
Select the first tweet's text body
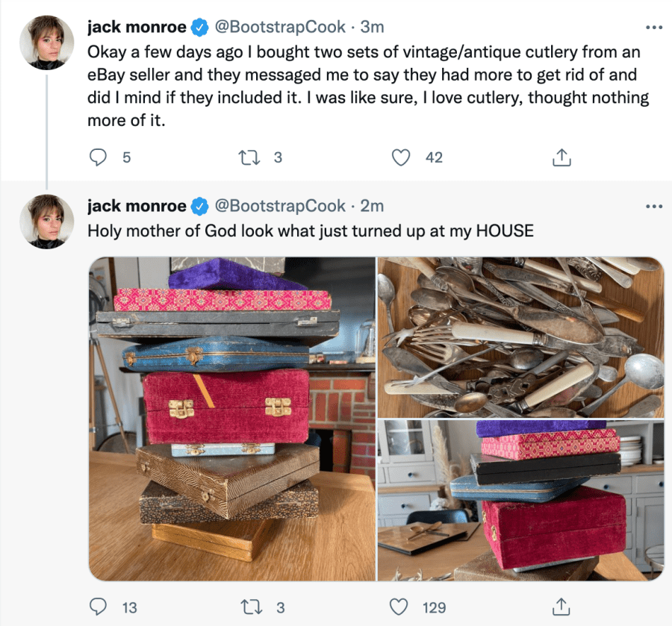pyautogui.click(x=368, y=86)
